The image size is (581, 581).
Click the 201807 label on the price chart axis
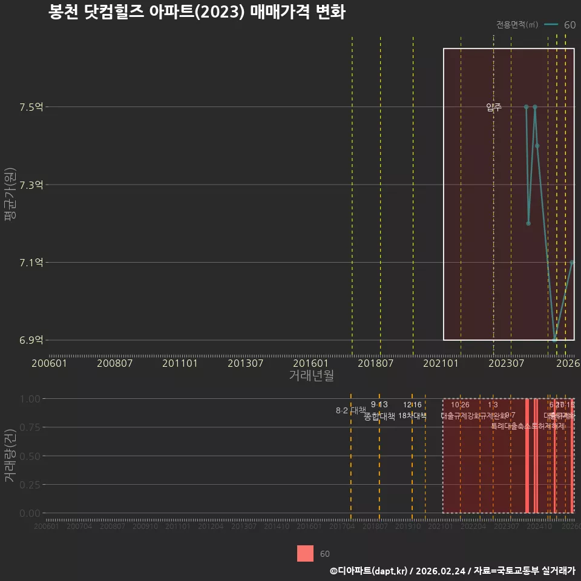tap(375, 363)
